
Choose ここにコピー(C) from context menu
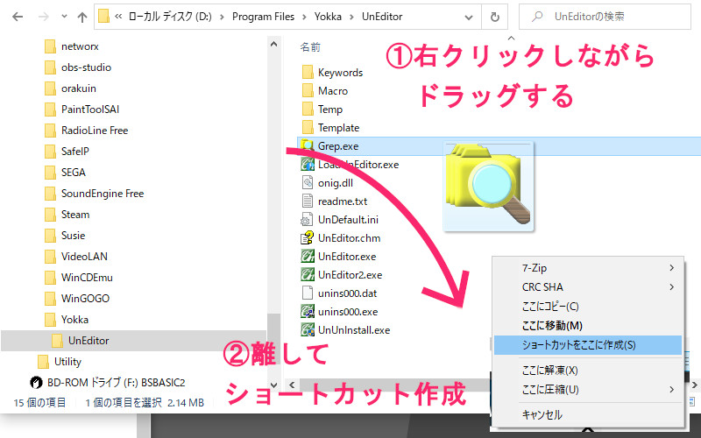pyautogui.click(x=588, y=306)
